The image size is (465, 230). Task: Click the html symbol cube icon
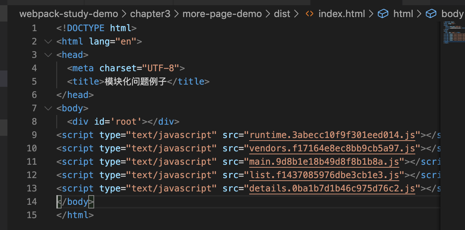383,14
